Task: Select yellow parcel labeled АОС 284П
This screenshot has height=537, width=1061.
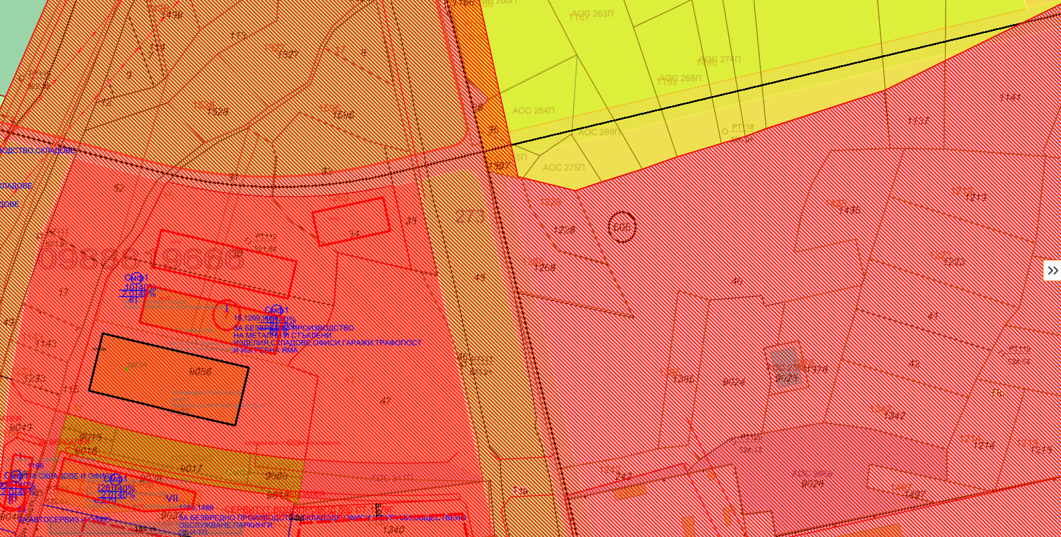Action: coord(534,111)
